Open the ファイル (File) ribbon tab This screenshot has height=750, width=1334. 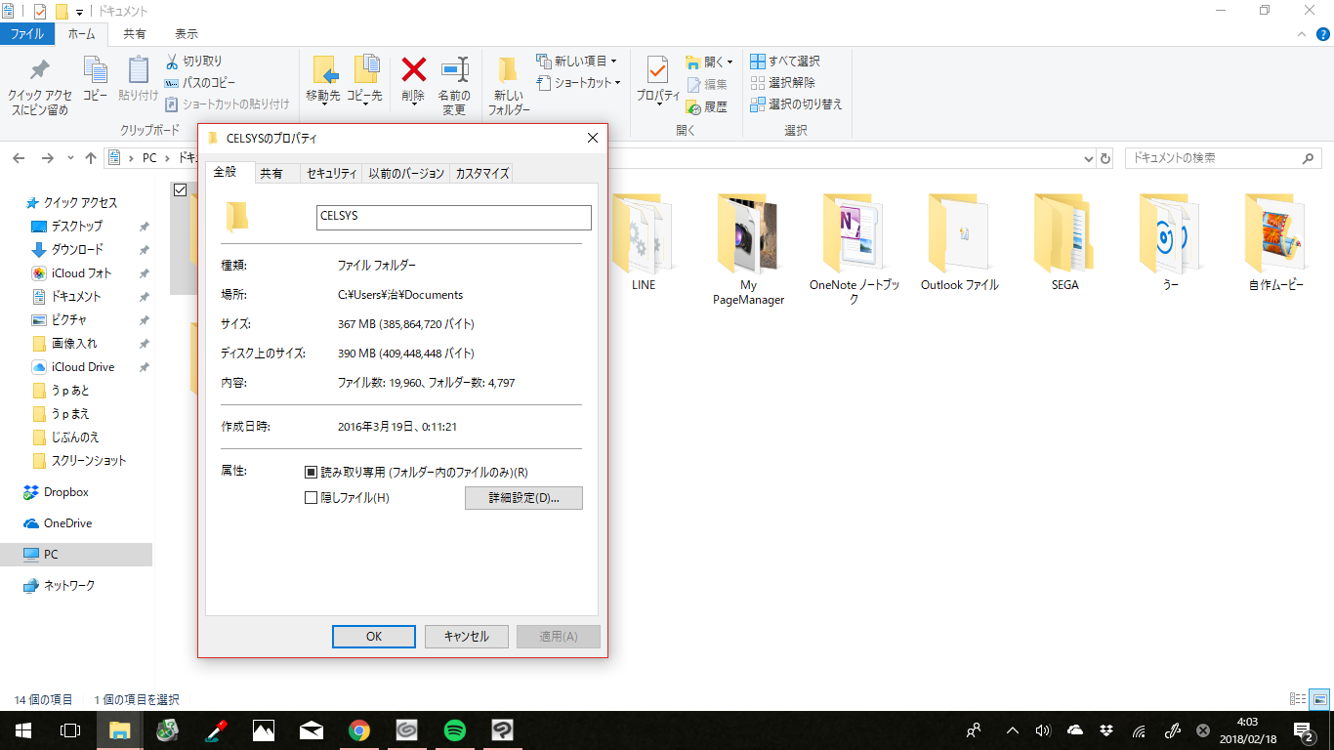click(26, 34)
